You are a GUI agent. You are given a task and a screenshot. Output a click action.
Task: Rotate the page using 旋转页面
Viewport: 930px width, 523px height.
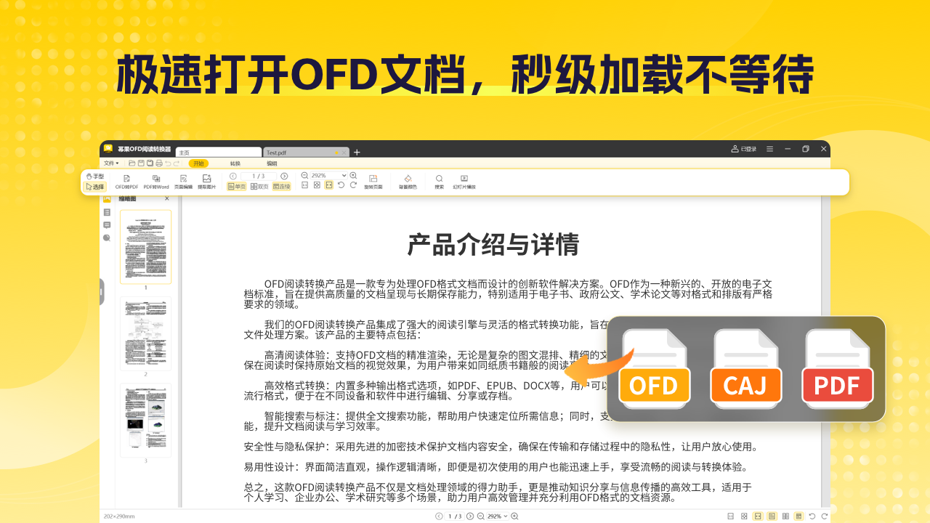[373, 181]
